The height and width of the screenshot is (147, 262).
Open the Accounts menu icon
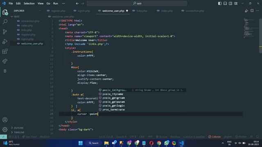click(5, 120)
